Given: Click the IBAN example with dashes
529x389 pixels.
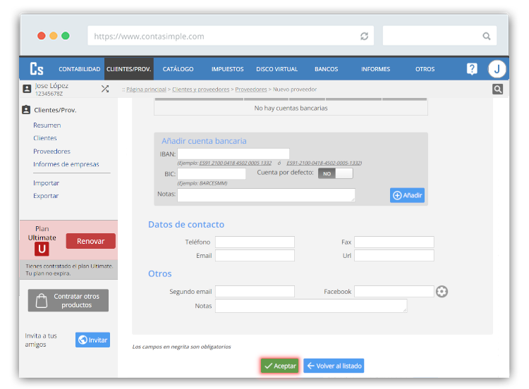Looking at the screenshot, I should tap(324, 163).
